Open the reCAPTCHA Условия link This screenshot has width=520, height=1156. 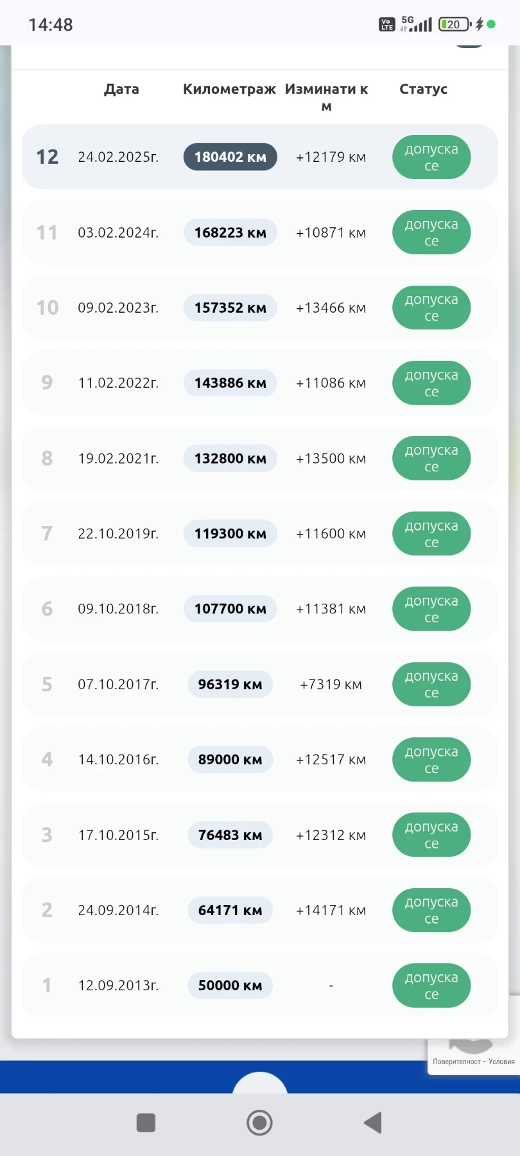point(501,1062)
